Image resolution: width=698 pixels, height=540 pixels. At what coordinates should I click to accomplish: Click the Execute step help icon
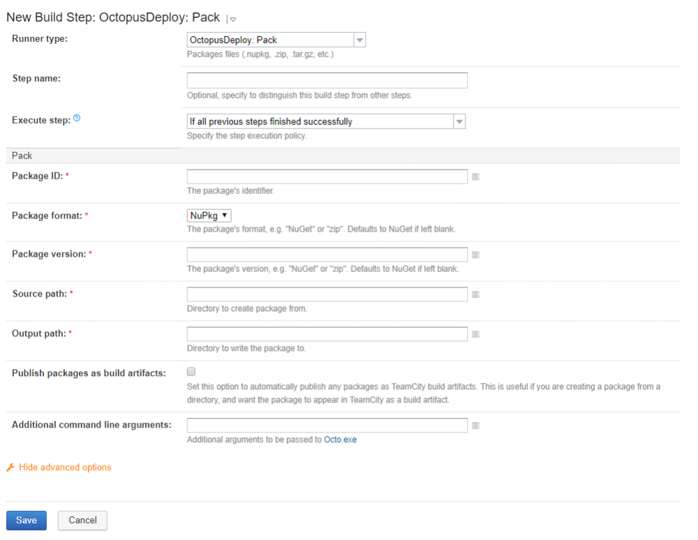tap(77, 119)
